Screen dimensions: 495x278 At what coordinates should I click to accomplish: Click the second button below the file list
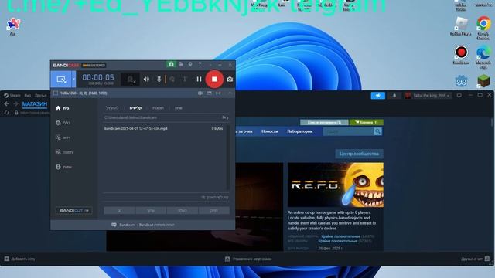pos(151,211)
